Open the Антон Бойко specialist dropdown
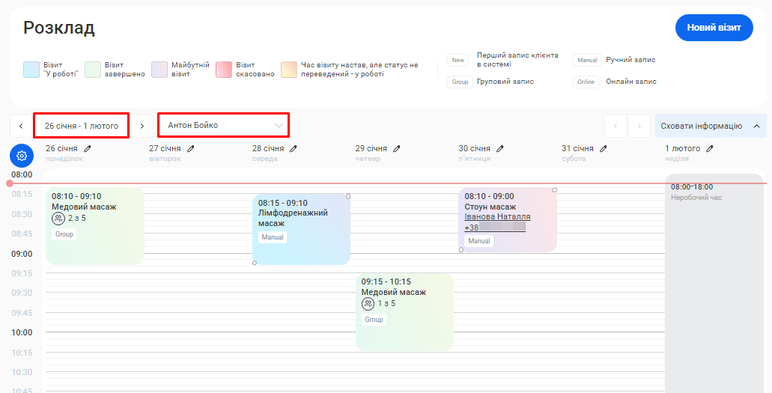This screenshot has width=772, height=393. pos(223,125)
